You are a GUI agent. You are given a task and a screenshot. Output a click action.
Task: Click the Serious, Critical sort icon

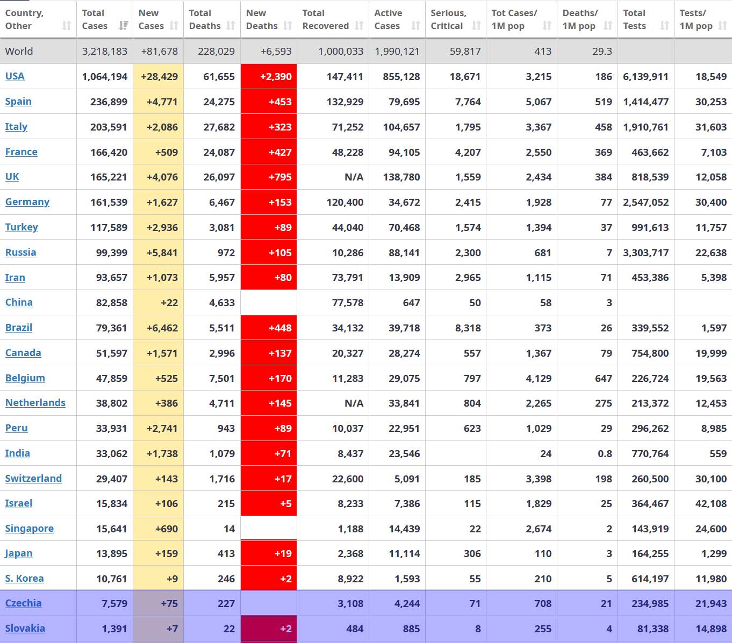click(476, 26)
